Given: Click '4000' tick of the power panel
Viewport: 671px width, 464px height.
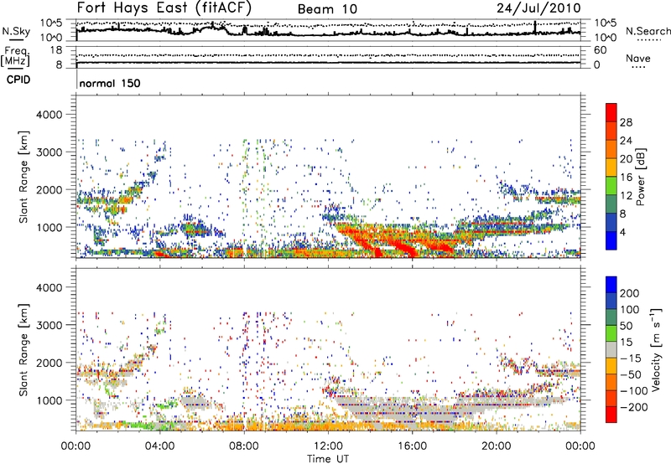Looking at the screenshot, I should (x=49, y=115).
